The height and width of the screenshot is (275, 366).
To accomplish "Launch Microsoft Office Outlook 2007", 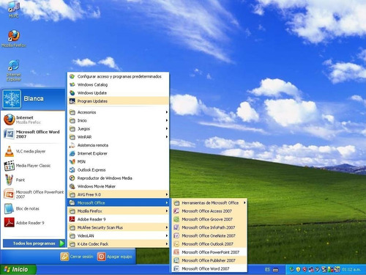I will 209,244.
